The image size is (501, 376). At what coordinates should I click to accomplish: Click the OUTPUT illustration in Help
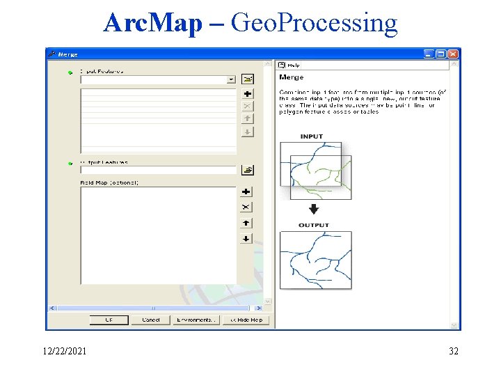[x=316, y=260]
